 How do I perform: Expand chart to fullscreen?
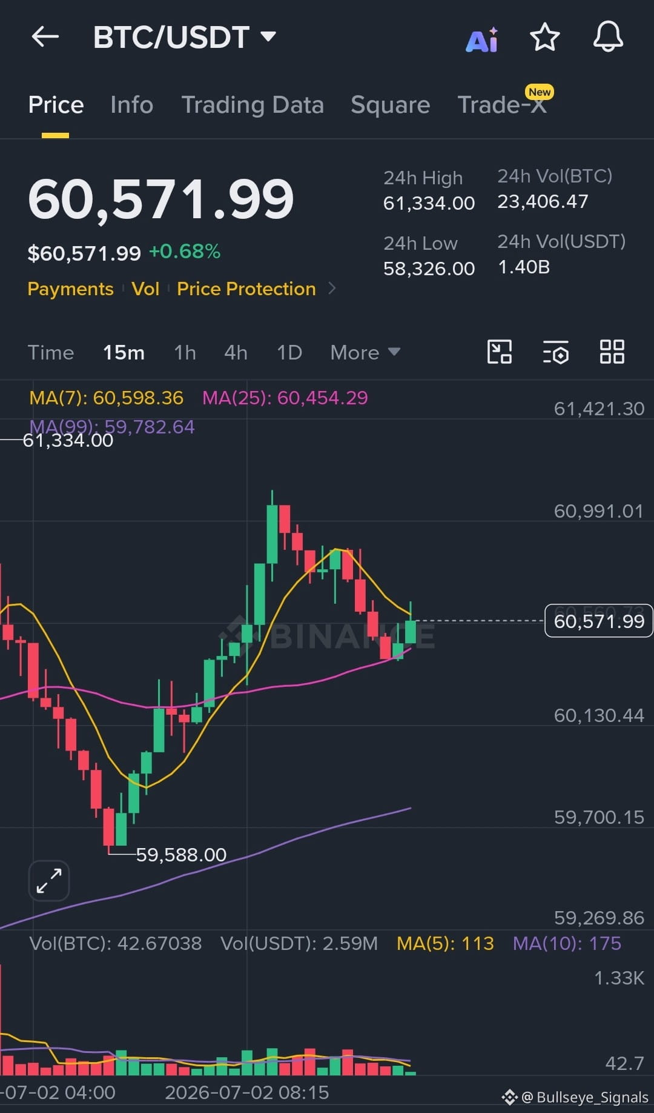pos(49,881)
